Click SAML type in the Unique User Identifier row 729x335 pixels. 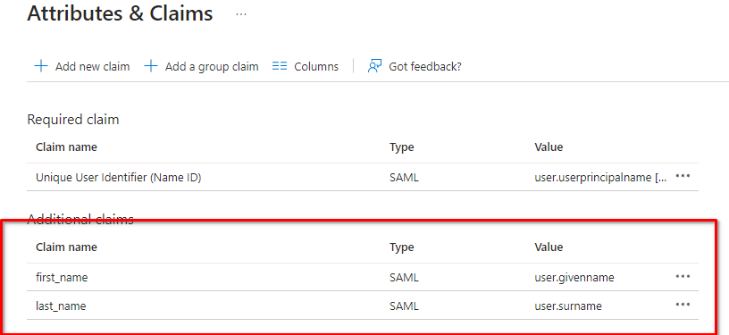click(x=404, y=178)
